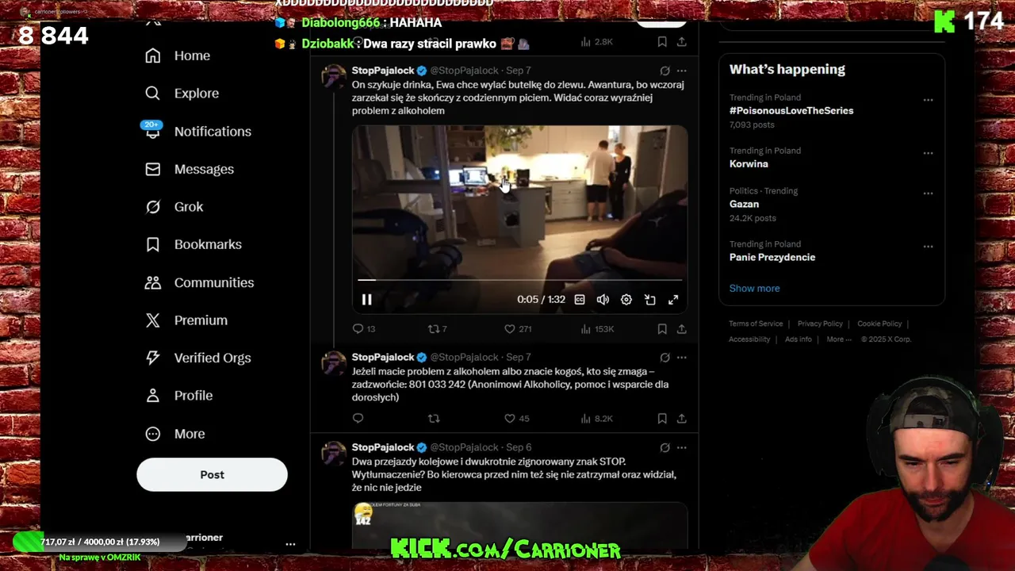This screenshot has width=1015, height=571.
Task: Open Grok explain on Sep 6 post
Action: tap(665, 447)
